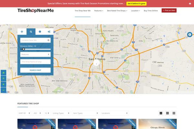194x129 pixels.
Task: Click Get it before it's gone button
Action: tap(136, 4)
